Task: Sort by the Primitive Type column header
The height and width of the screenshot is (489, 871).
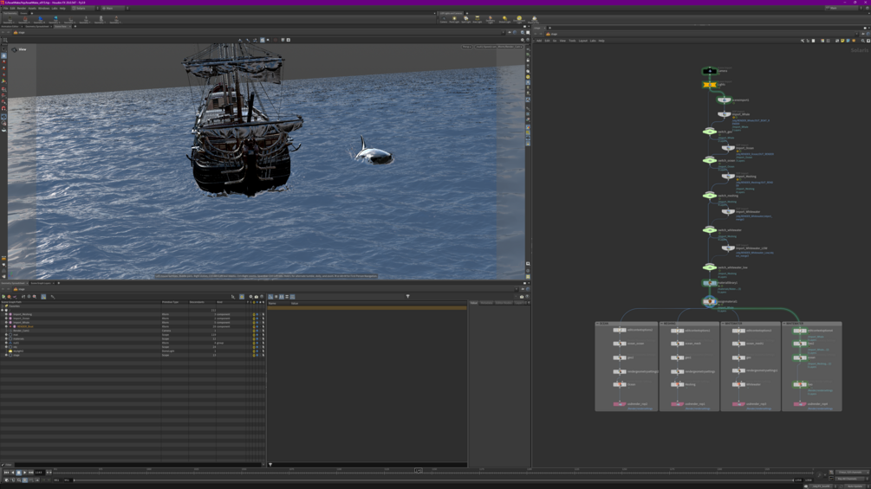Action: 174,302
